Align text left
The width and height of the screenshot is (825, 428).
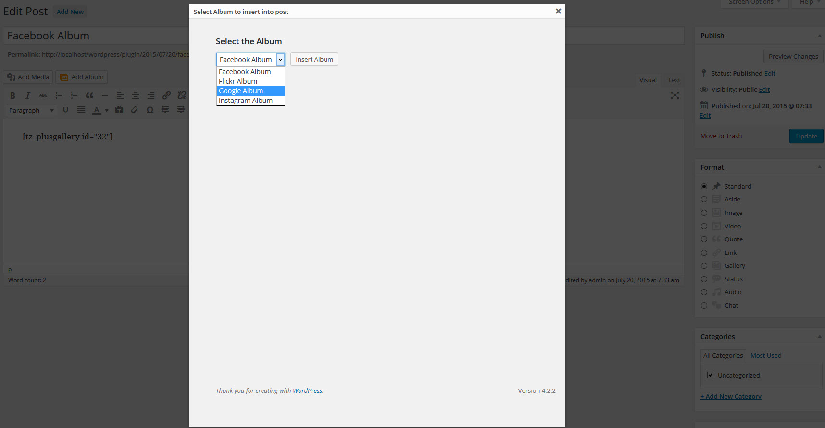120,95
